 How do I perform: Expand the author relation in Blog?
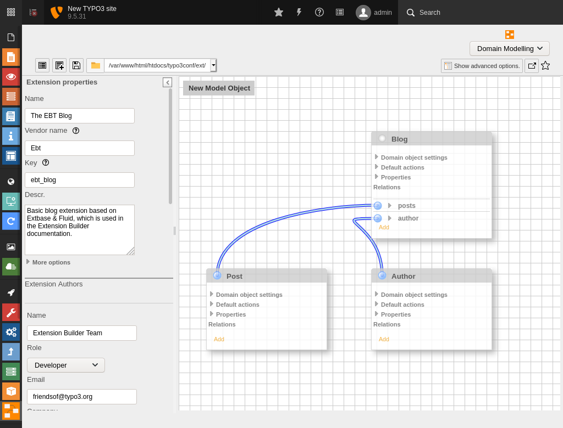click(x=390, y=218)
